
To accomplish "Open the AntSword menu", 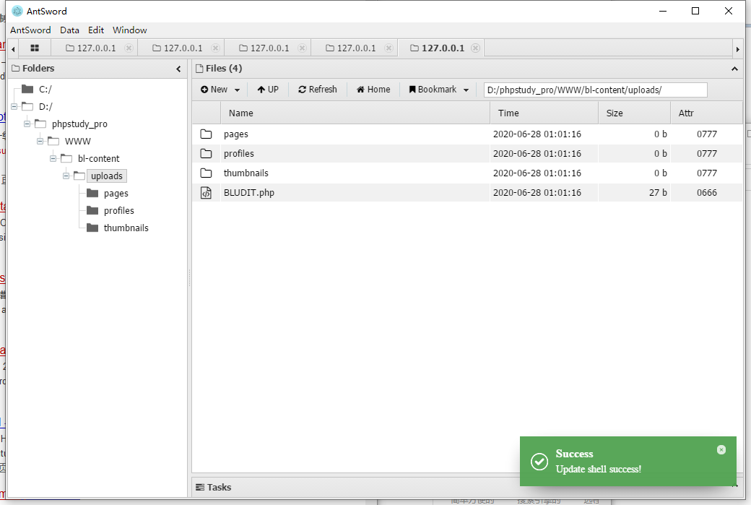I will (30, 30).
